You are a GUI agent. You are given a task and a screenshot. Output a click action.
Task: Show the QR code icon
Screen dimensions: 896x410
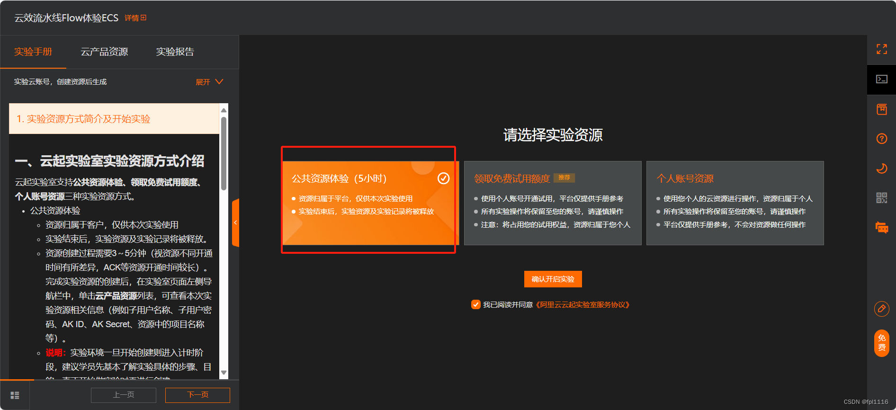coord(881,198)
